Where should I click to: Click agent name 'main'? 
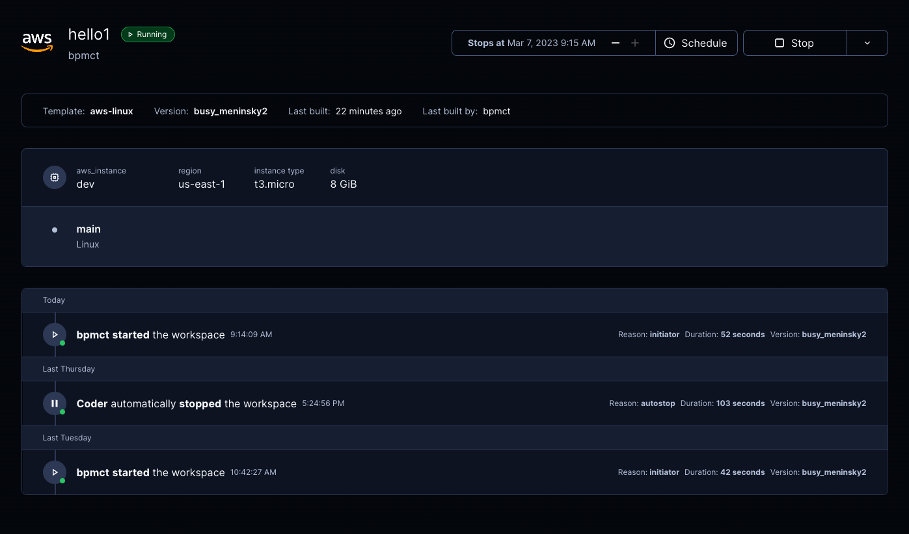pos(88,229)
